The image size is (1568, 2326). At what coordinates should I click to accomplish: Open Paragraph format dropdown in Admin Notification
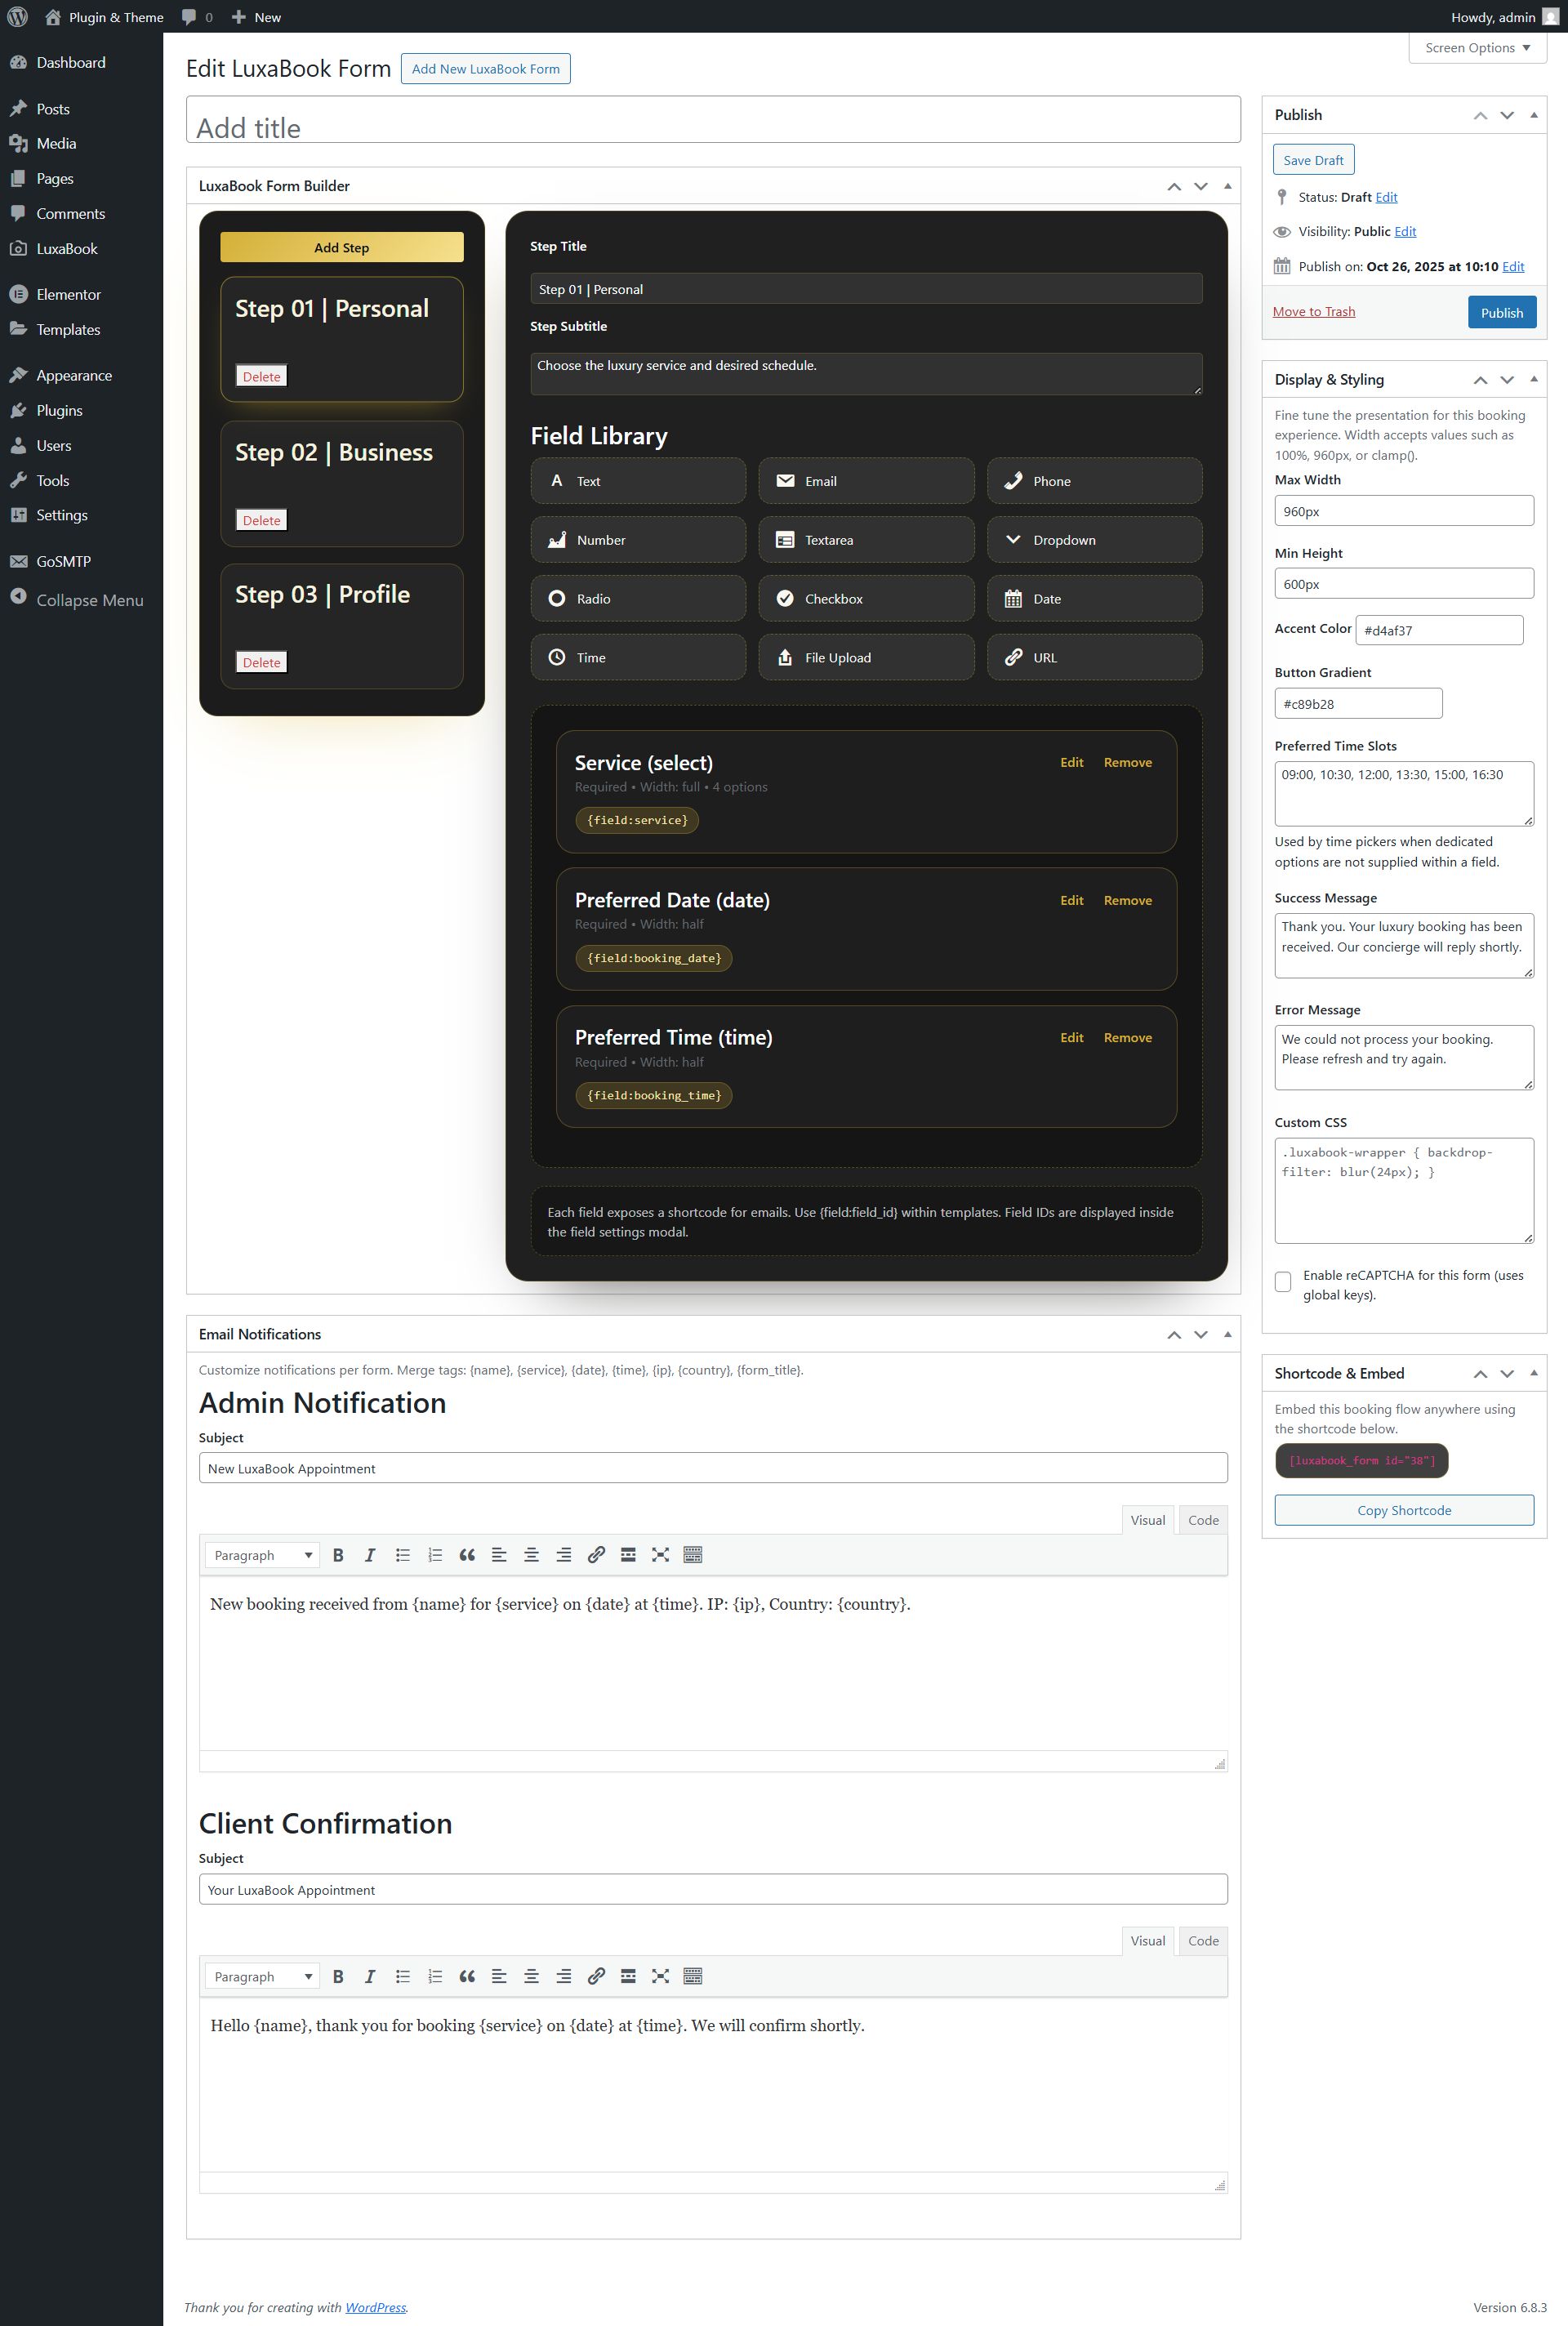(262, 1555)
